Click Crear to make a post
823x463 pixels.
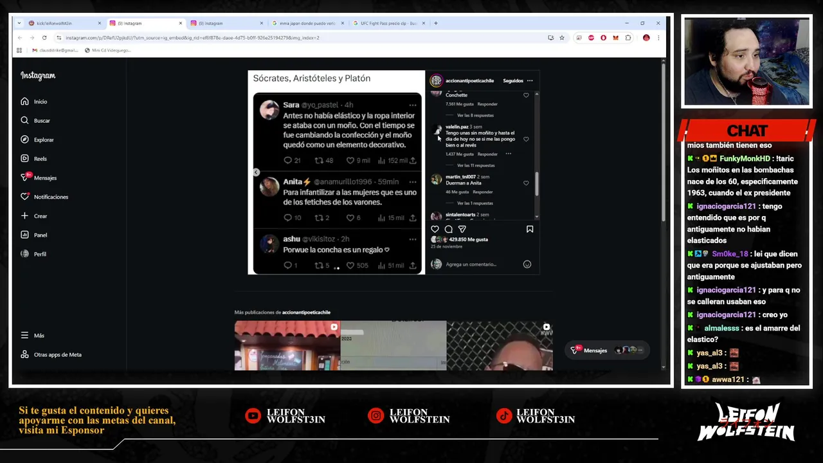[x=33, y=216]
